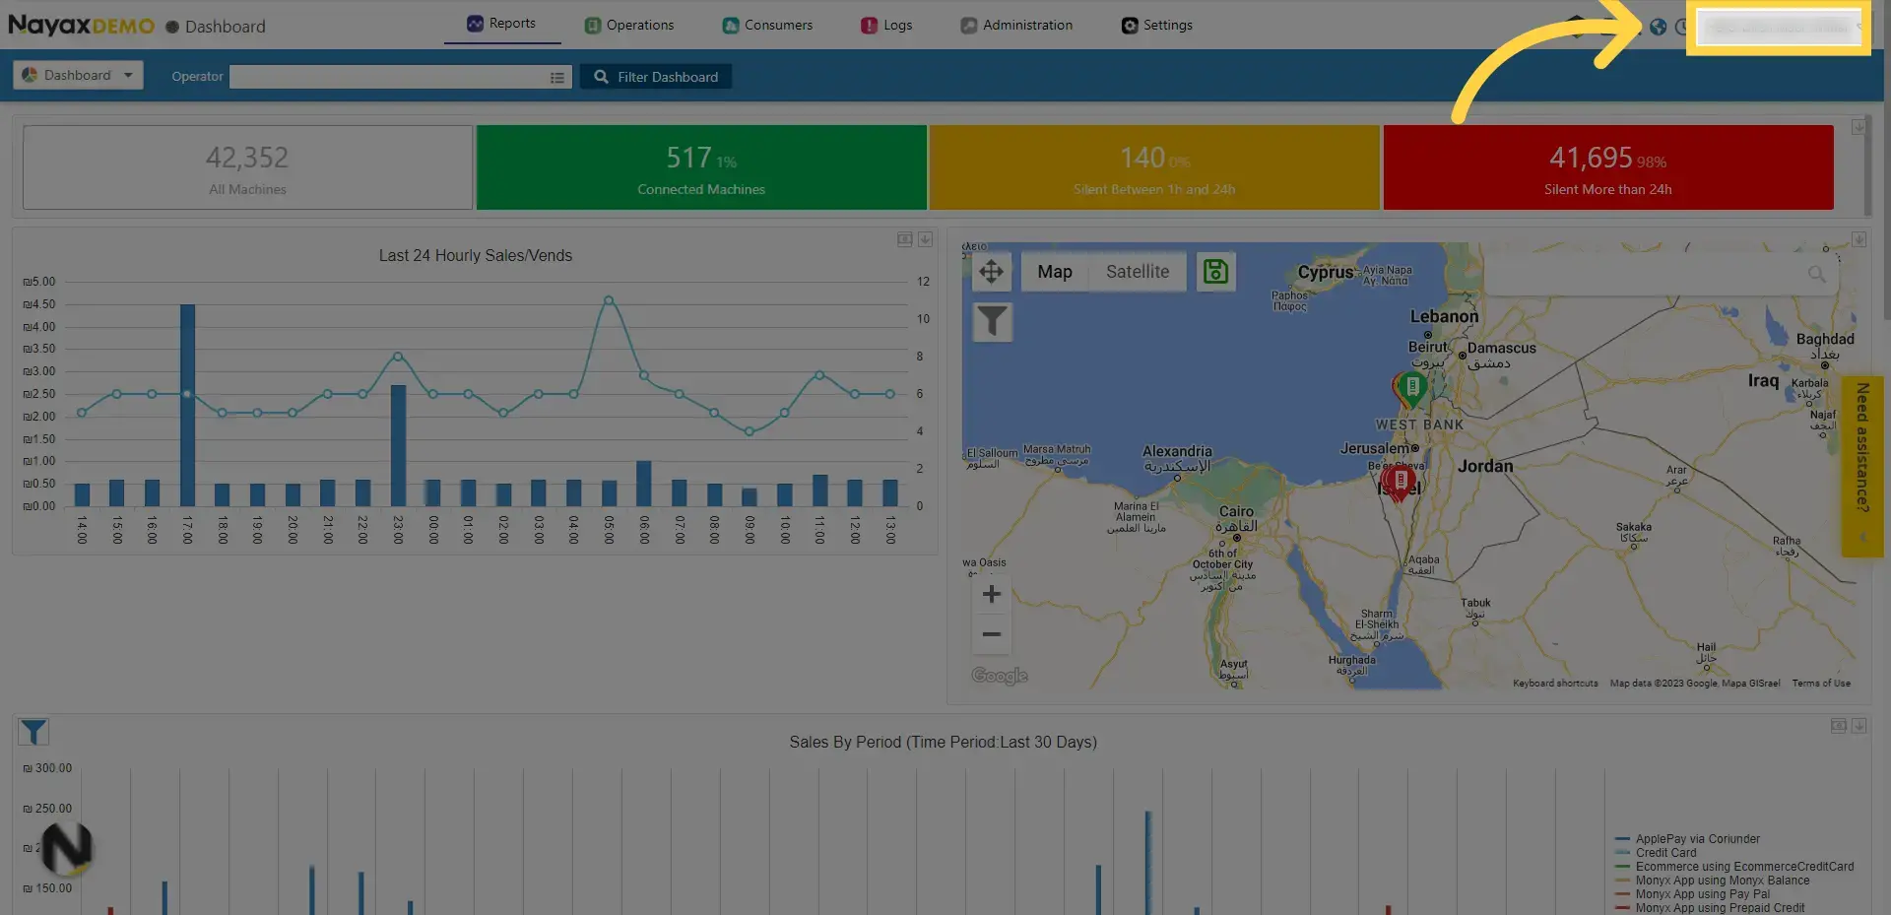Click the hourly sales chart snapshot icon
Viewport: 1891px width, 915px height.
point(905,239)
